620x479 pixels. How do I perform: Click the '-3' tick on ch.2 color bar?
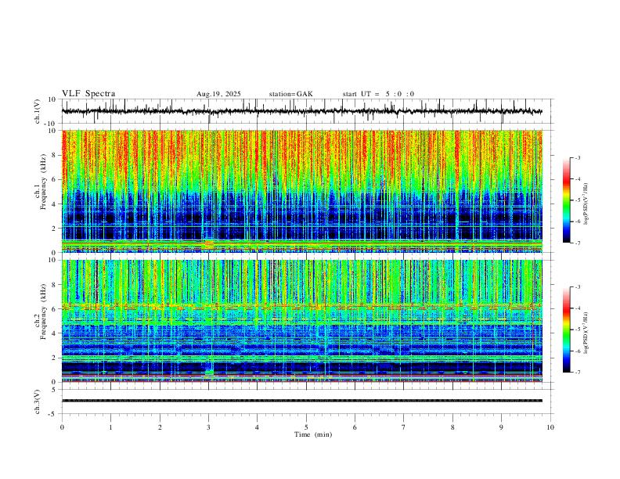pyautogui.click(x=578, y=287)
